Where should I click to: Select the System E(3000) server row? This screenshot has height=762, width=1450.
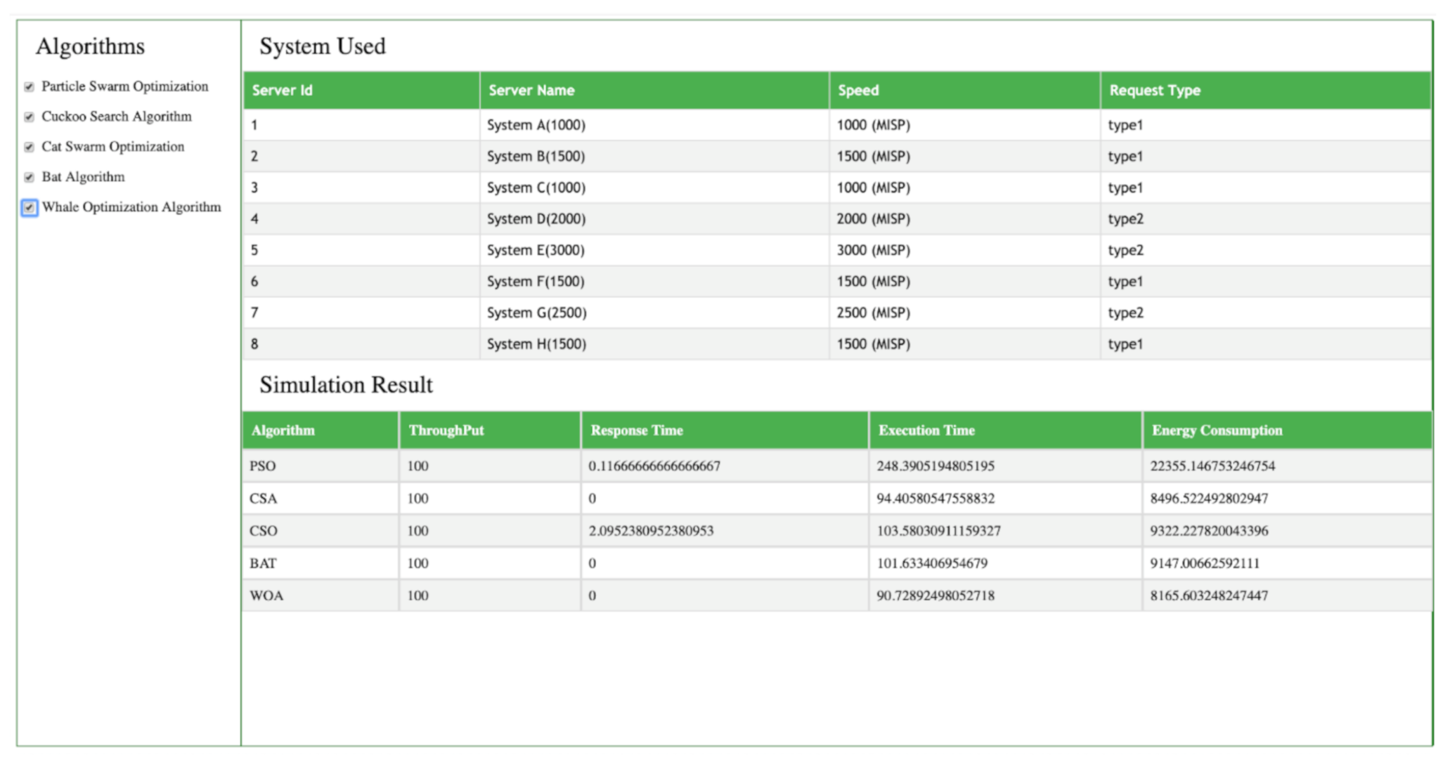coord(536,251)
